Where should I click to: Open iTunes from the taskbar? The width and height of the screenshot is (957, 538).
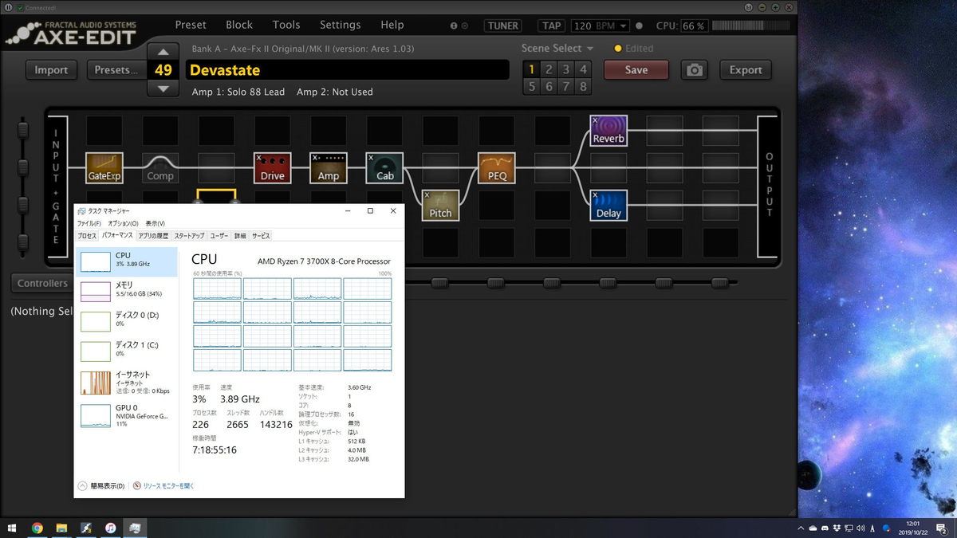pos(111,528)
